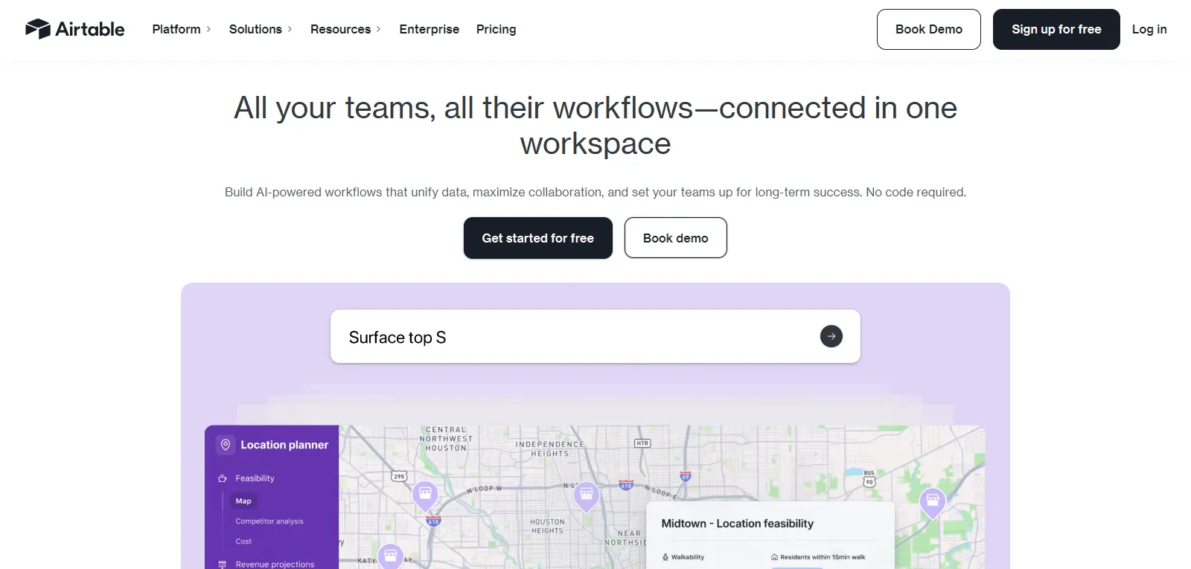1191x569 pixels.
Task: Click the 'Build AI-powered workflows' subtitle text
Action: (595, 192)
